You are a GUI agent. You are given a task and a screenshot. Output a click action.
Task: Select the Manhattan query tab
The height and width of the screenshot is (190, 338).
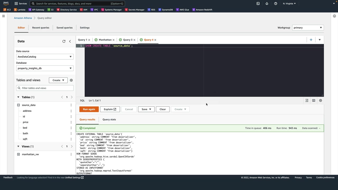105,40
